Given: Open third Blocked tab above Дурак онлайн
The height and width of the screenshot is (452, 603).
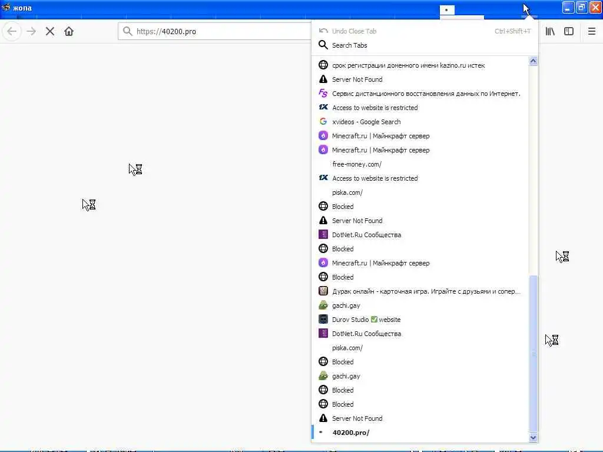Looking at the screenshot, I should (420, 277).
